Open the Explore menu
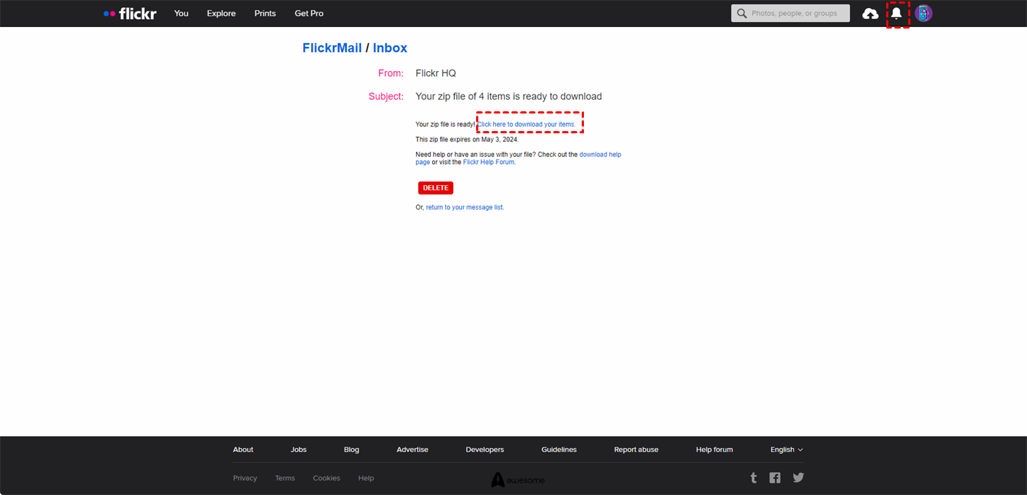The image size is (1027, 495). point(222,13)
